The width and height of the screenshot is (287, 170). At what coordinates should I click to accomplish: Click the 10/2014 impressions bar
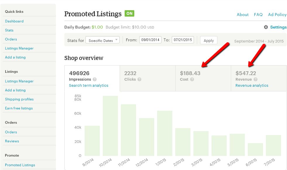tap(110, 126)
